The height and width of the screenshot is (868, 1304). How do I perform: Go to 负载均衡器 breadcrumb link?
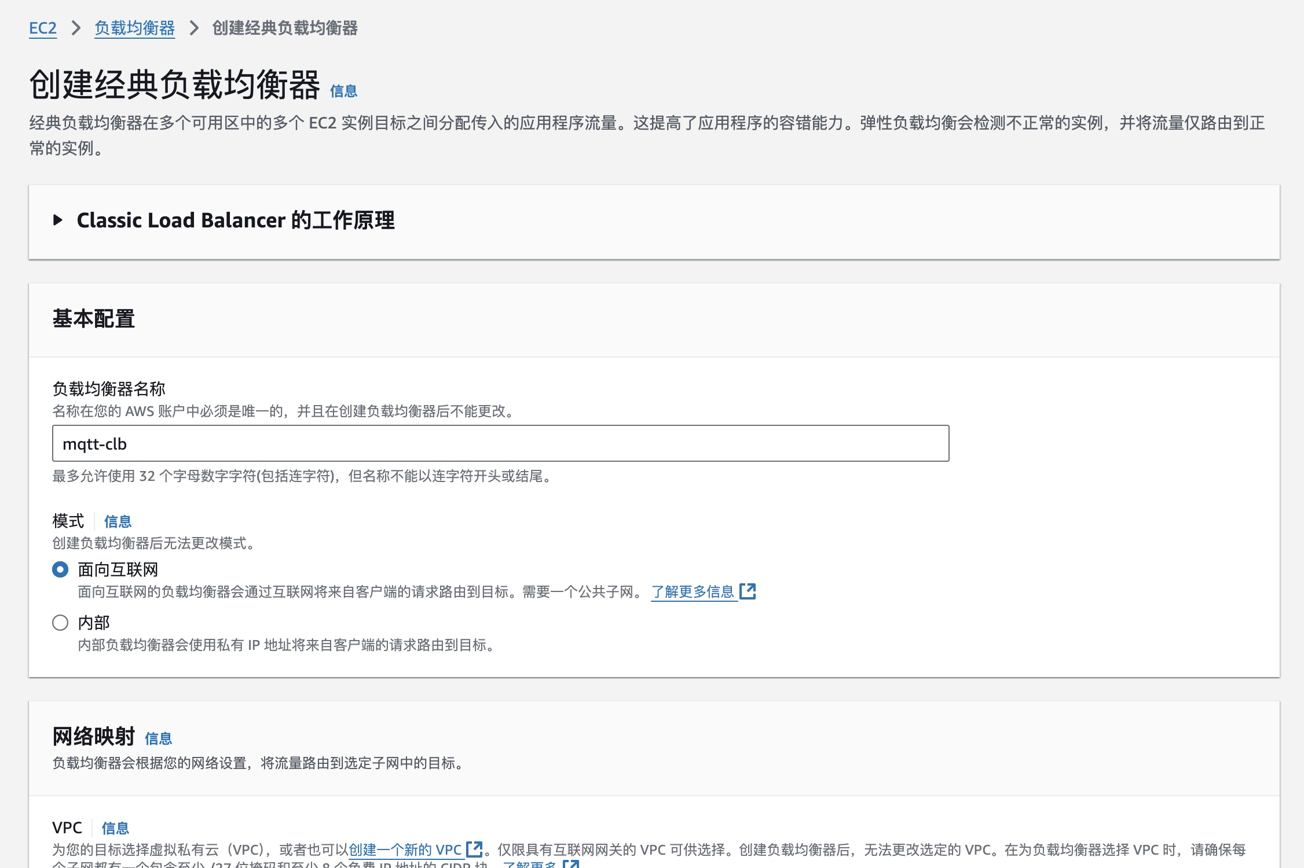[x=134, y=28]
